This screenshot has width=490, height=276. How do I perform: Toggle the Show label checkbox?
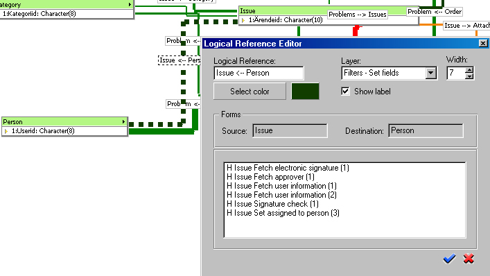pos(345,92)
